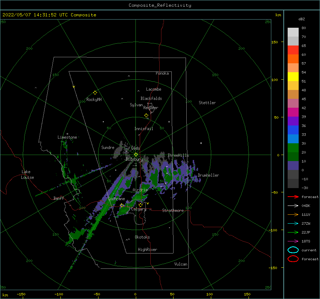This screenshot has width=320, height=299.
Task: Click the cyan 27ZW arrow icon
Action: pyautogui.click(x=293, y=224)
